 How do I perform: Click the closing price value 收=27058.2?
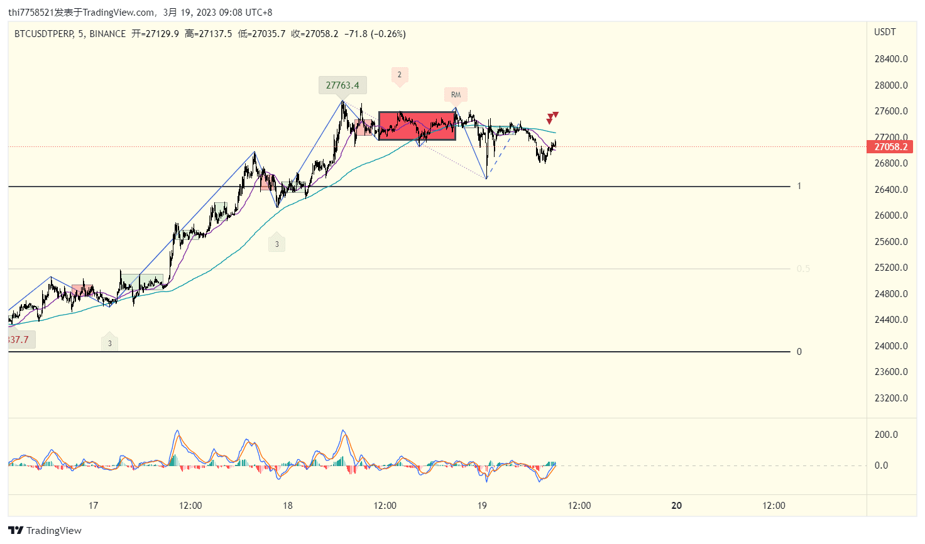tap(315, 34)
